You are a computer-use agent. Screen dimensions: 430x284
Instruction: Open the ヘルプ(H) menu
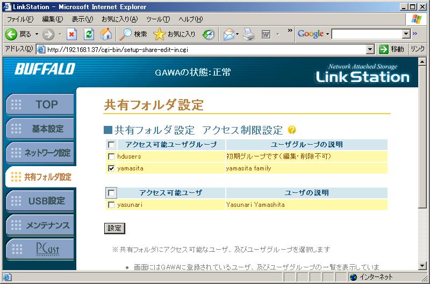tap(191, 19)
